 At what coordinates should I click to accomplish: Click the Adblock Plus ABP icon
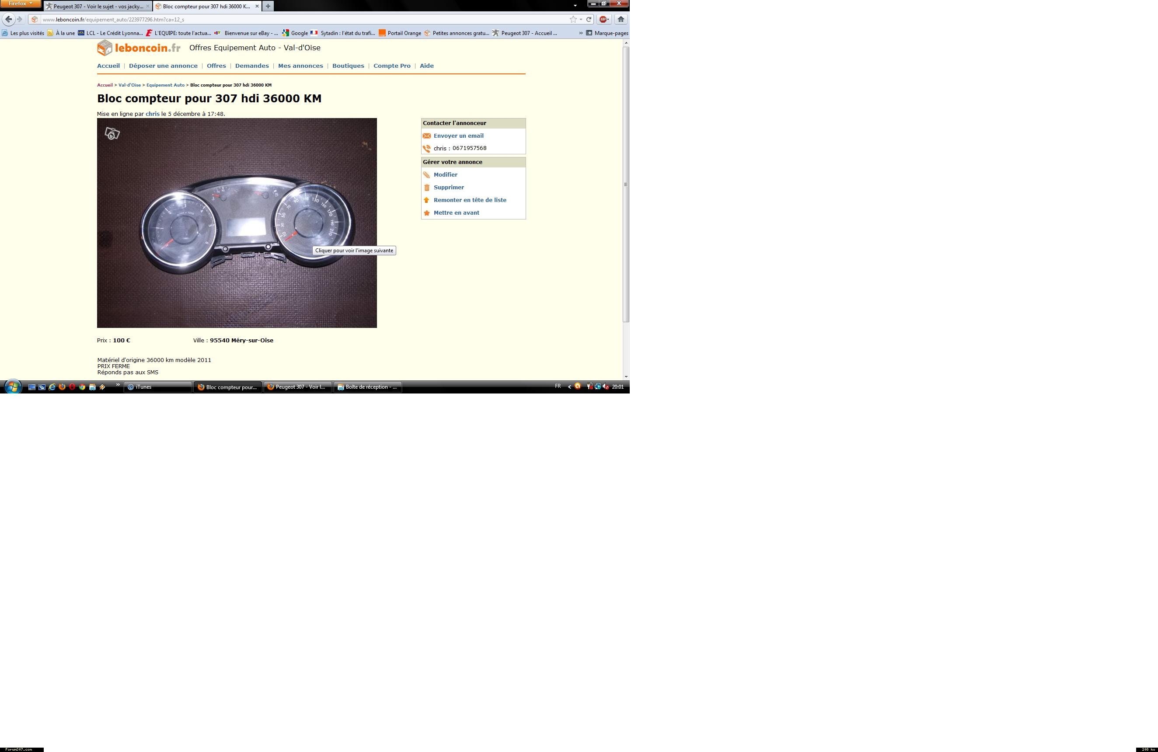[x=603, y=20]
